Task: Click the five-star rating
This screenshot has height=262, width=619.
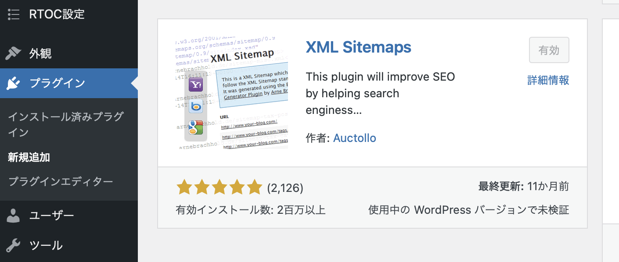Action: tap(219, 188)
